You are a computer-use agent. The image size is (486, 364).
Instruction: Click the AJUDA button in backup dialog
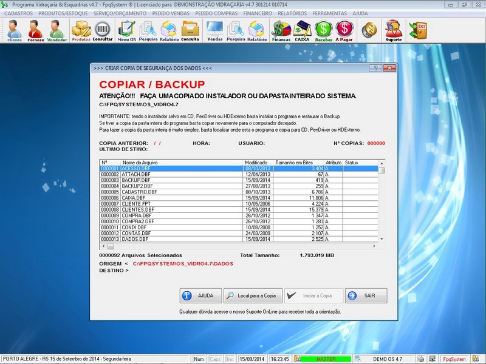click(200, 295)
